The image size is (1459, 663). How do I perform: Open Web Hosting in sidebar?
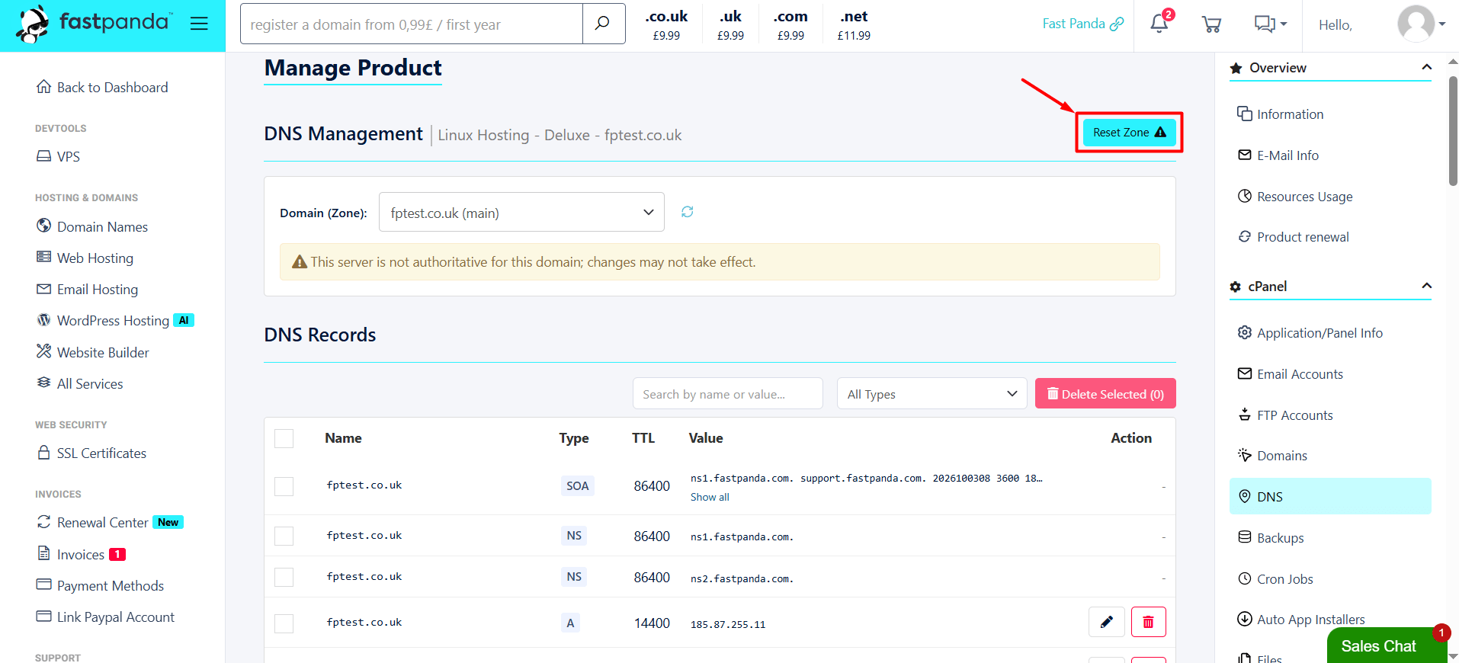point(85,258)
